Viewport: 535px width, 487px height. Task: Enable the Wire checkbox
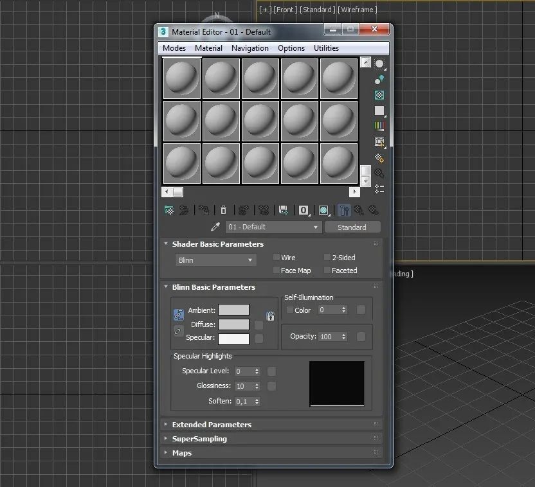coord(277,258)
